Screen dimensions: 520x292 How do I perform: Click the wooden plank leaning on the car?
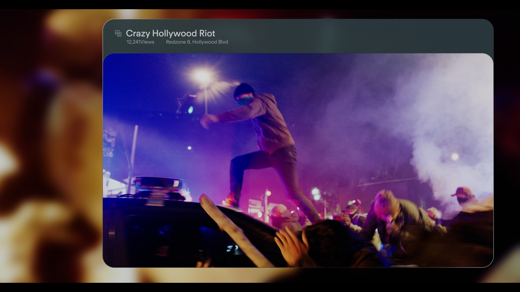[x=230, y=227]
